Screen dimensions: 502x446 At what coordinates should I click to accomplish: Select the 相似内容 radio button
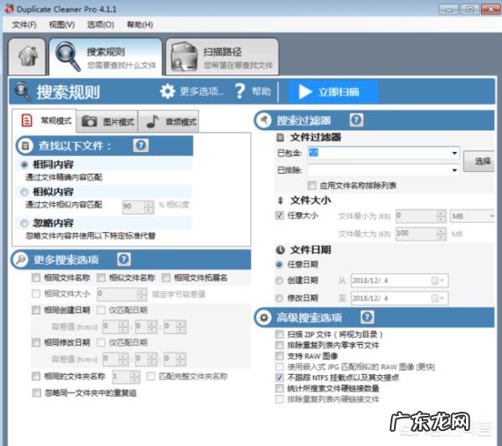24,192
